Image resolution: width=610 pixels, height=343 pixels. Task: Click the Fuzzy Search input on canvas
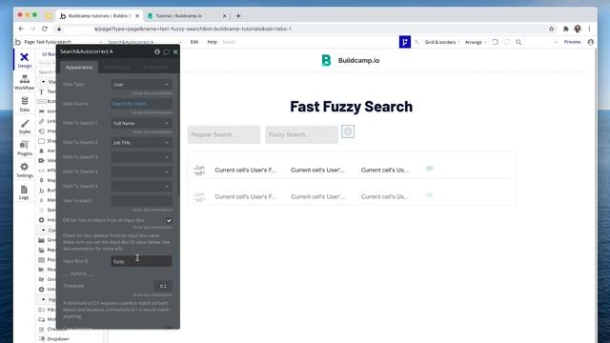301,134
